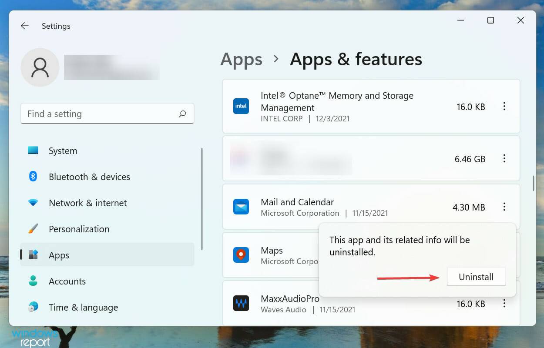Viewport: 544px width, 348px height.
Task: Confirm removal with the Uninstall button
Action: tap(476, 276)
